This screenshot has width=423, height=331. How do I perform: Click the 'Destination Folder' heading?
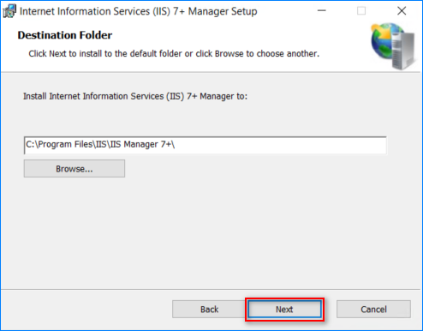click(x=65, y=35)
